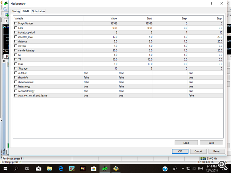Enable the firststrategy checkbox
This screenshot has height=173, width=231.
pyautogui.click(x=16, y=86)
